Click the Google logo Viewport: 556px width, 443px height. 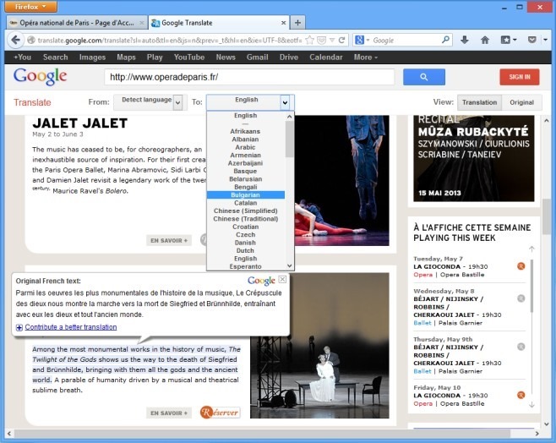coord(40,76)
